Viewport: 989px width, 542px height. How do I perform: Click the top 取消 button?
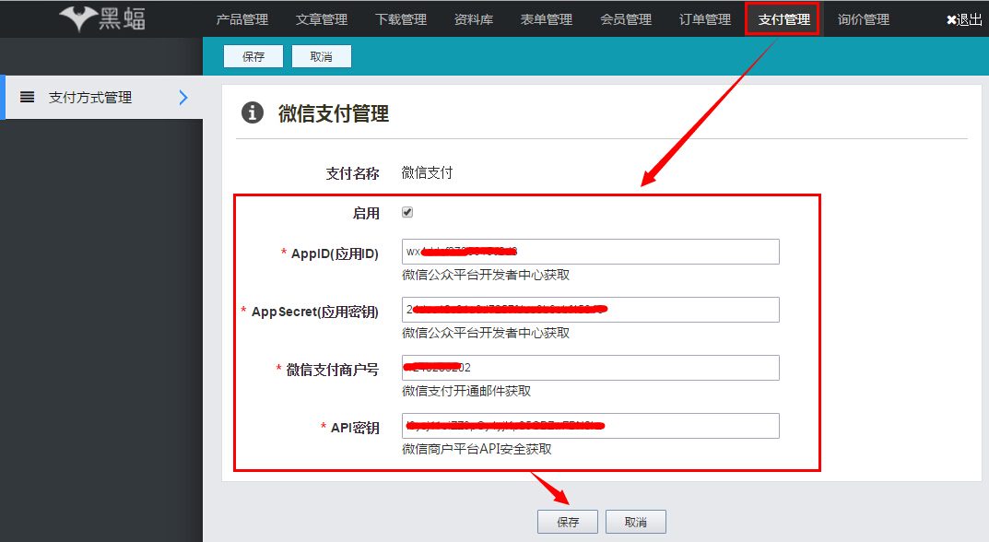tap(321, 55)
